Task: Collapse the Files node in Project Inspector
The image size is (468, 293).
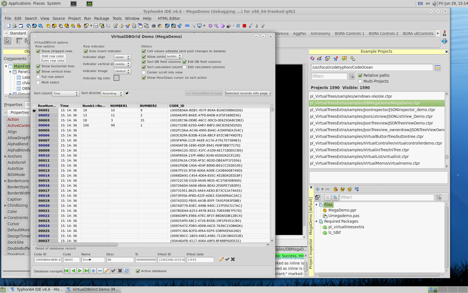Action: pyautogui.click(x=316, y=205)
